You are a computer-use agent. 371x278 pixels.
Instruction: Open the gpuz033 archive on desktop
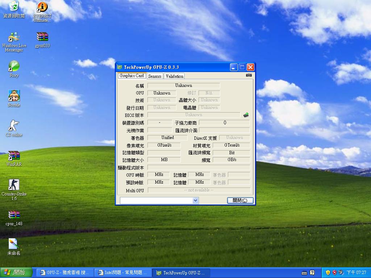pos(42,37)
